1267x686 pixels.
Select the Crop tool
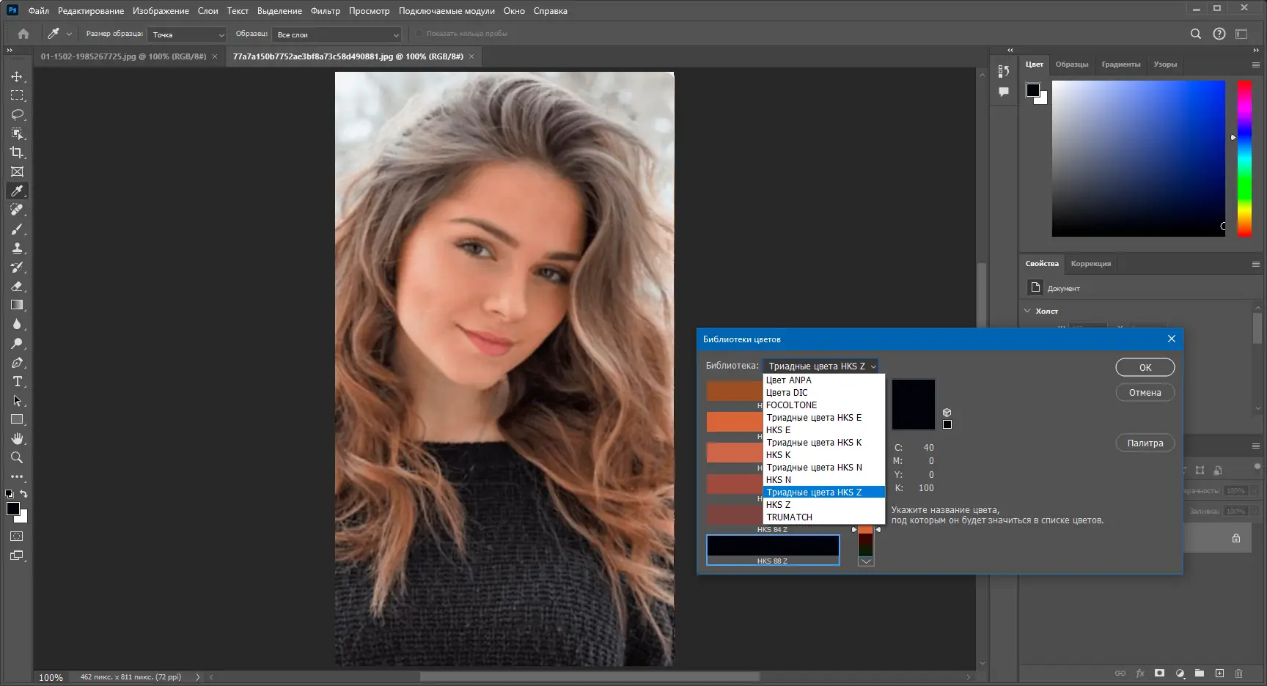17,152
